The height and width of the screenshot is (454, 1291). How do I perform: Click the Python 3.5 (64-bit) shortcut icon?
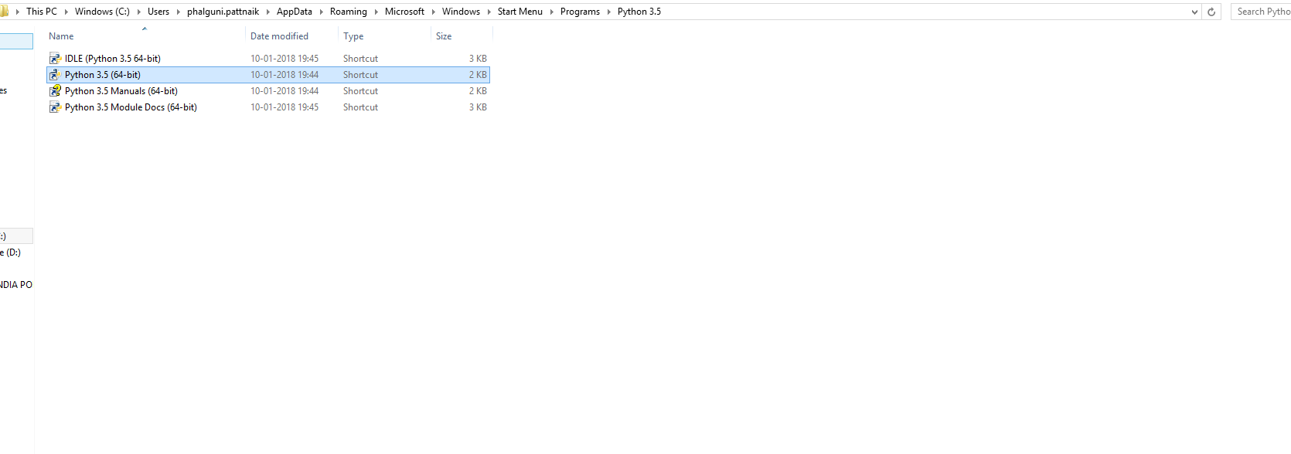[x=55, y=75]
